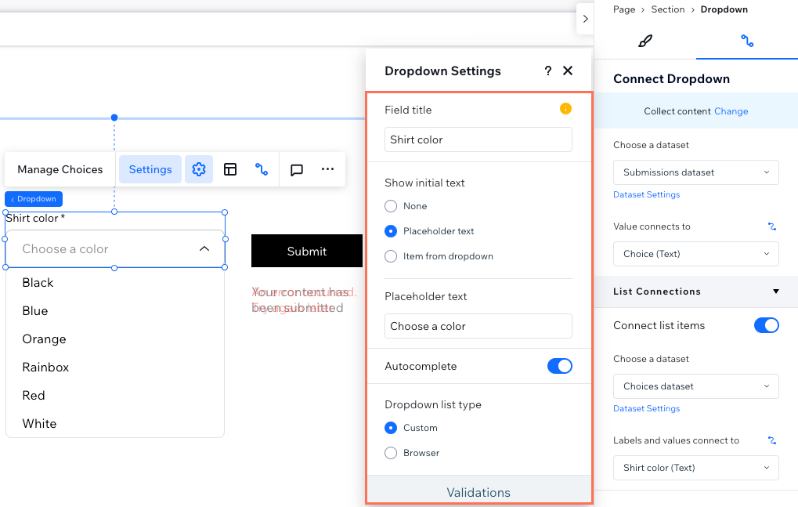The width and height of the screenshot is (798, 507).
Task: Open the Choices dataset dropdown
Action: [695, 386]
